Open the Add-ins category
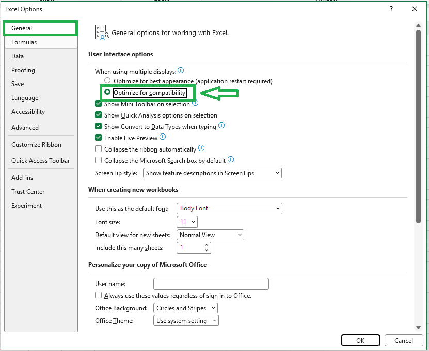 tap(41, 178)
